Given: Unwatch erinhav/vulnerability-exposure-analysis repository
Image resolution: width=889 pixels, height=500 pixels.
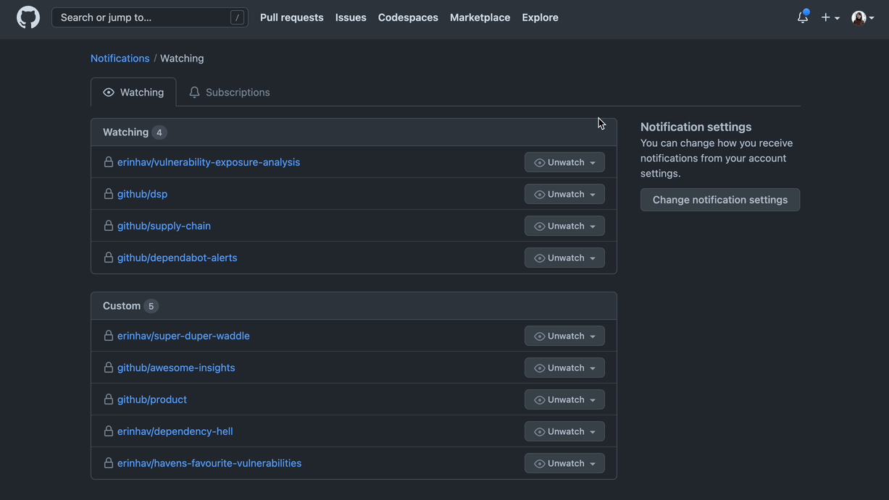Looking at the screenshot, I should 559,162.
